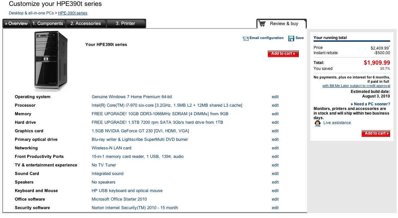Click the NVIDIA GeForce GT 230 text
398x218 pixels.
tap(140, 131)
